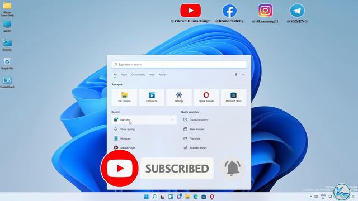Open Microsoft Store on the taskbar
358x201 pixels.
pyautogui.click(x=204, y=197)
